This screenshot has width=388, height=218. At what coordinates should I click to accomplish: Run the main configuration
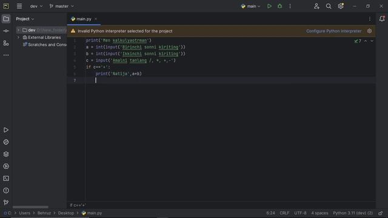click(x=269, y=6)
